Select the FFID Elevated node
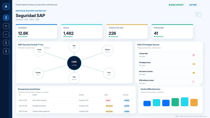This screenshot has height=118, width=210. [x=74, y=78]
